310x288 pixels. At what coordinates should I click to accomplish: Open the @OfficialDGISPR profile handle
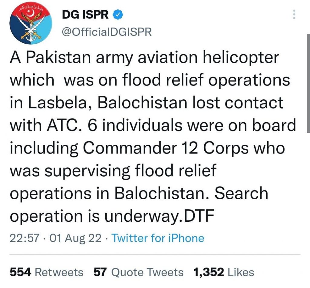[108, 30]
